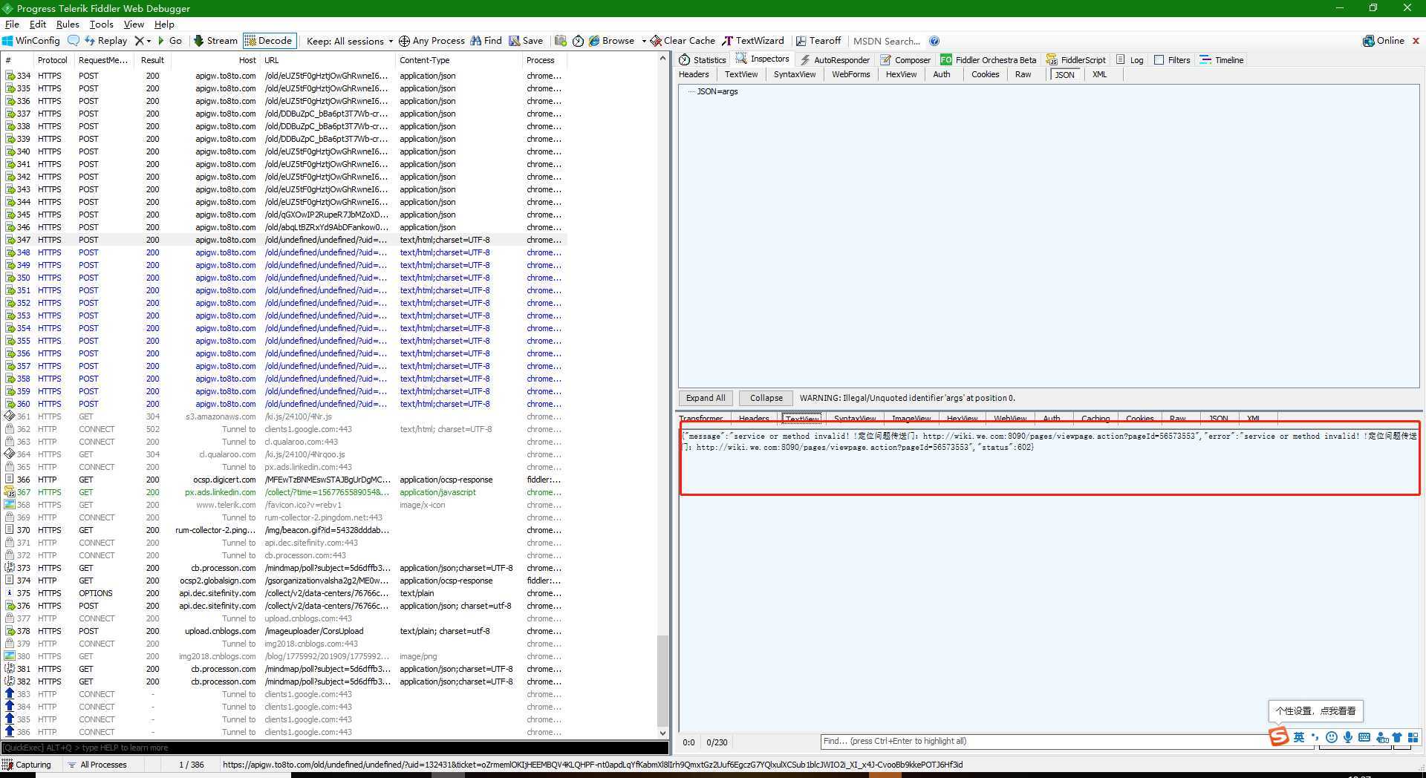Click the Expand All button
Image resolution: width=1426 pixels, height=778 pixels.
(706, 398)
